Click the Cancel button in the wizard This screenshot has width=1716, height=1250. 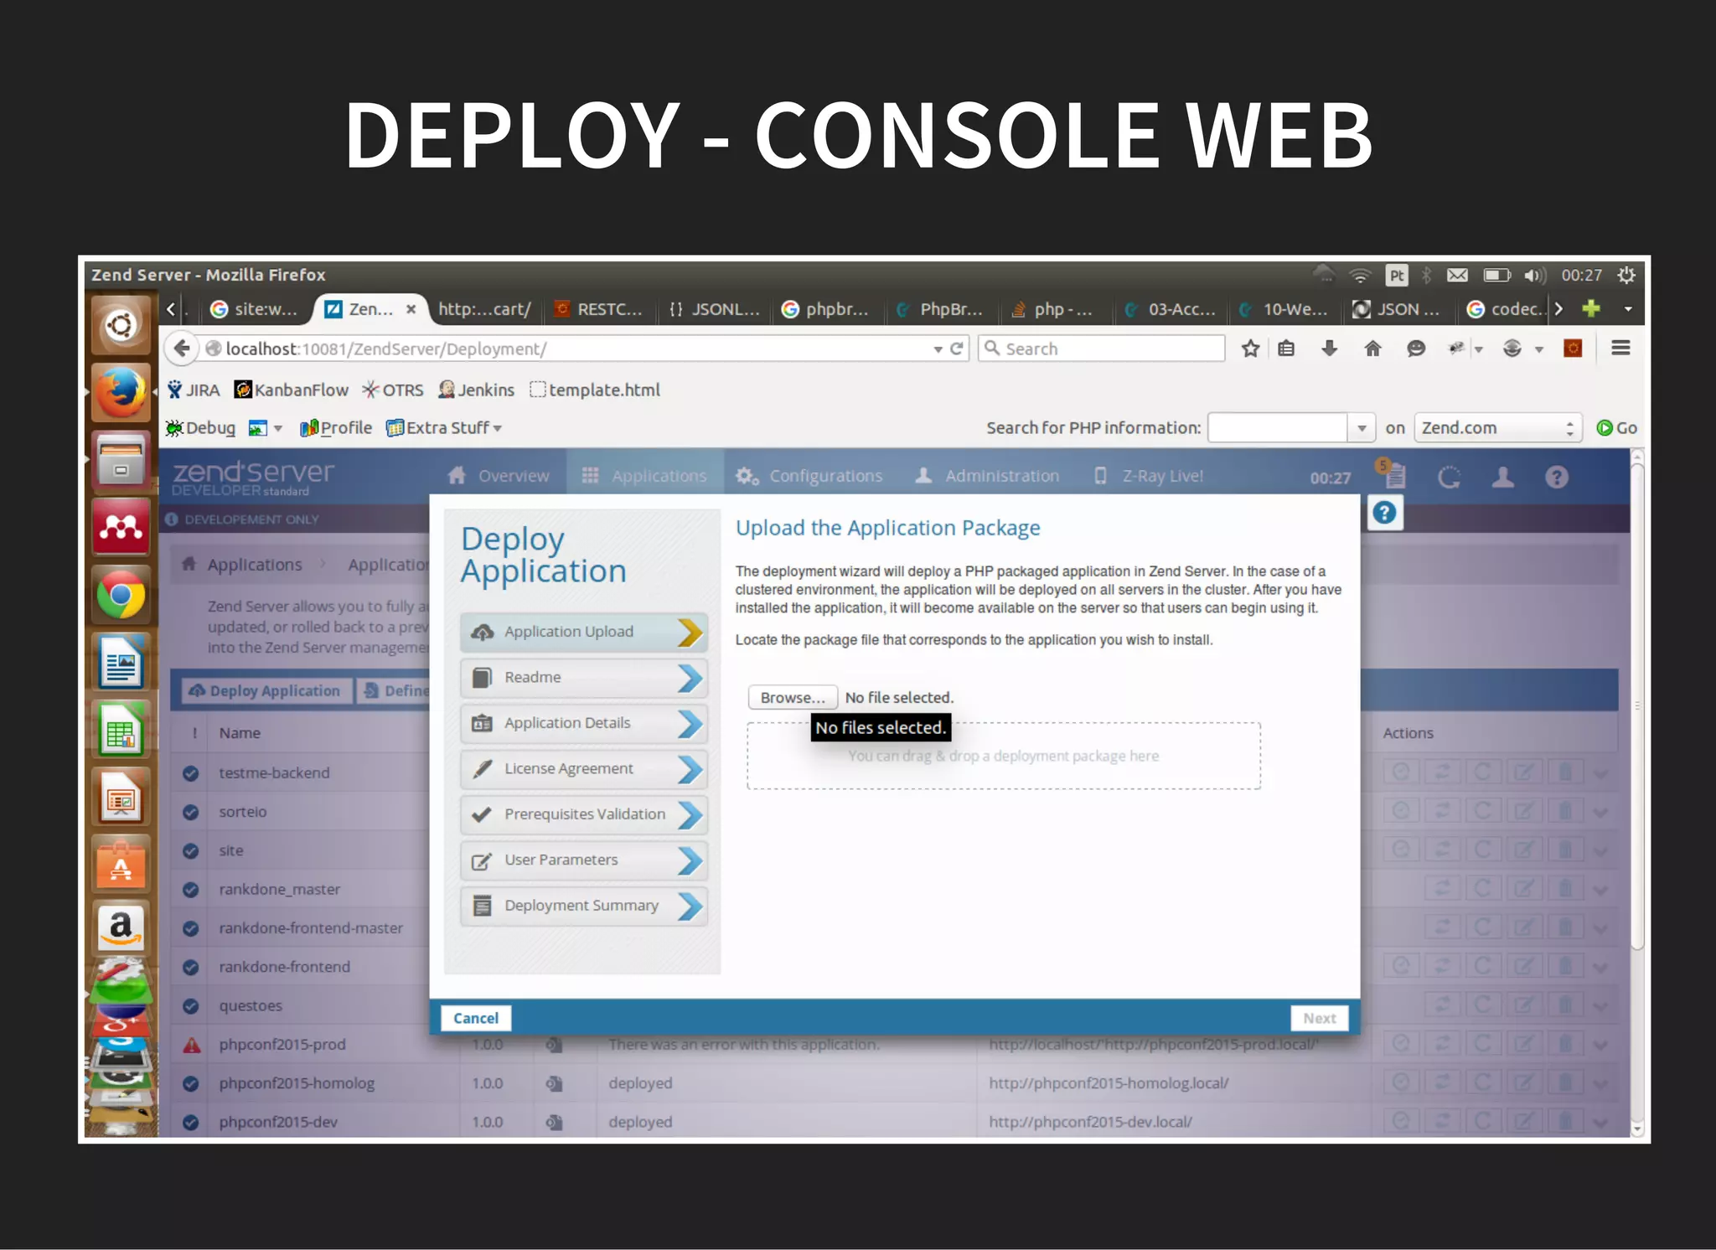476,1018
